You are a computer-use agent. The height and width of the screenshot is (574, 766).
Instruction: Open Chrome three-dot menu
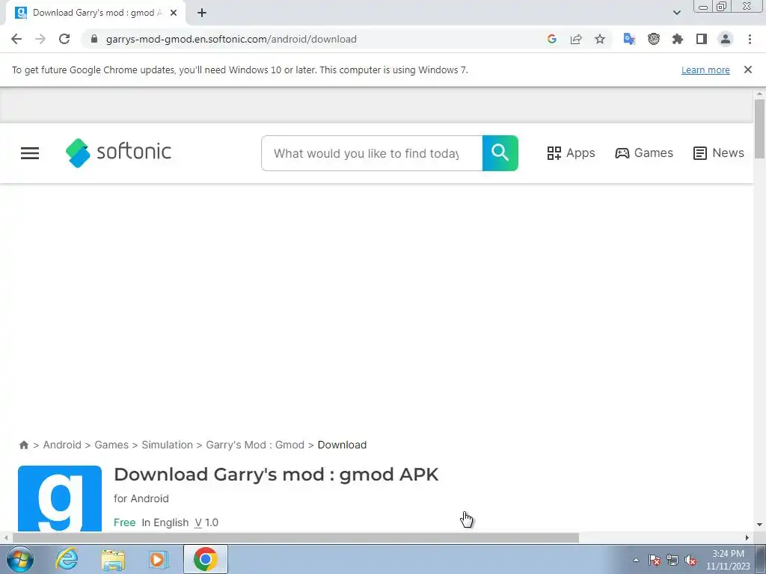click(x=750, y=39)
